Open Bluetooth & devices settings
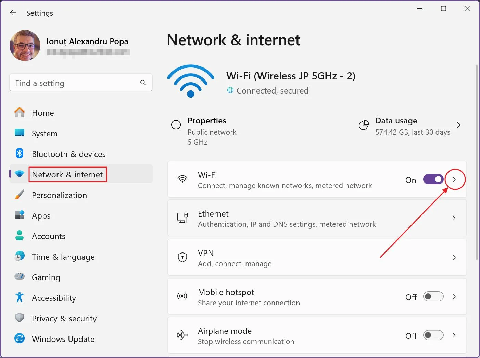This screenshot has height=358, width=480. tap(81, 154)
